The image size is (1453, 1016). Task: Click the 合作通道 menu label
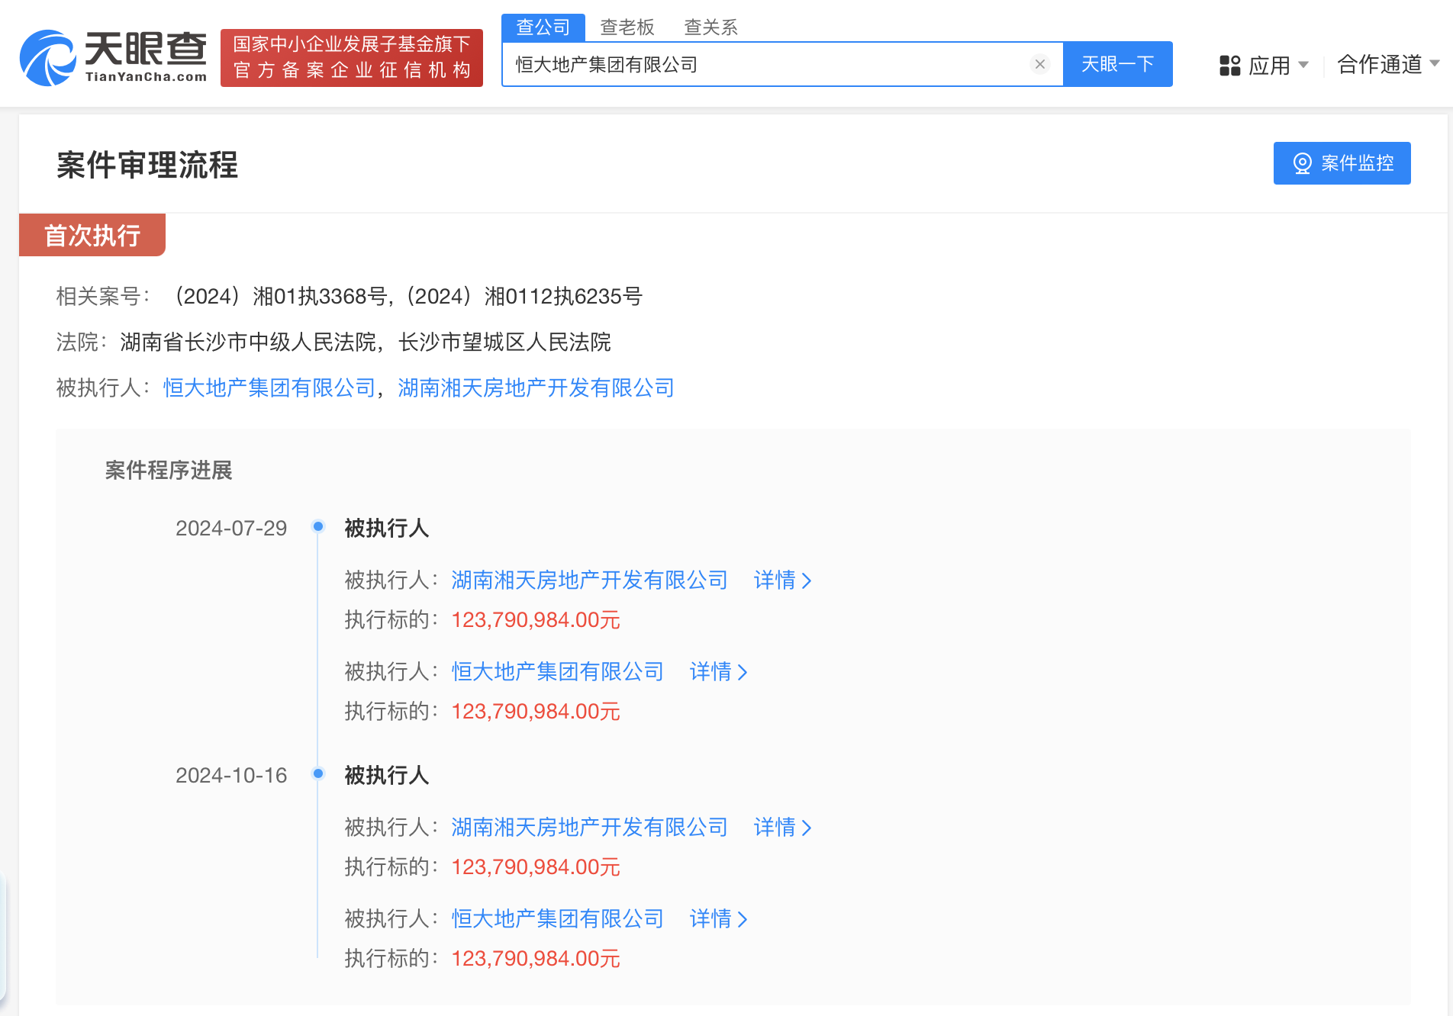(x=1380, y=64)
